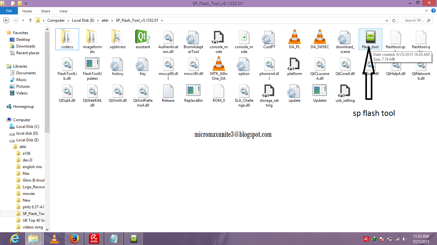
Task: Select the usb_setting file icon
Action: (345, 90)
